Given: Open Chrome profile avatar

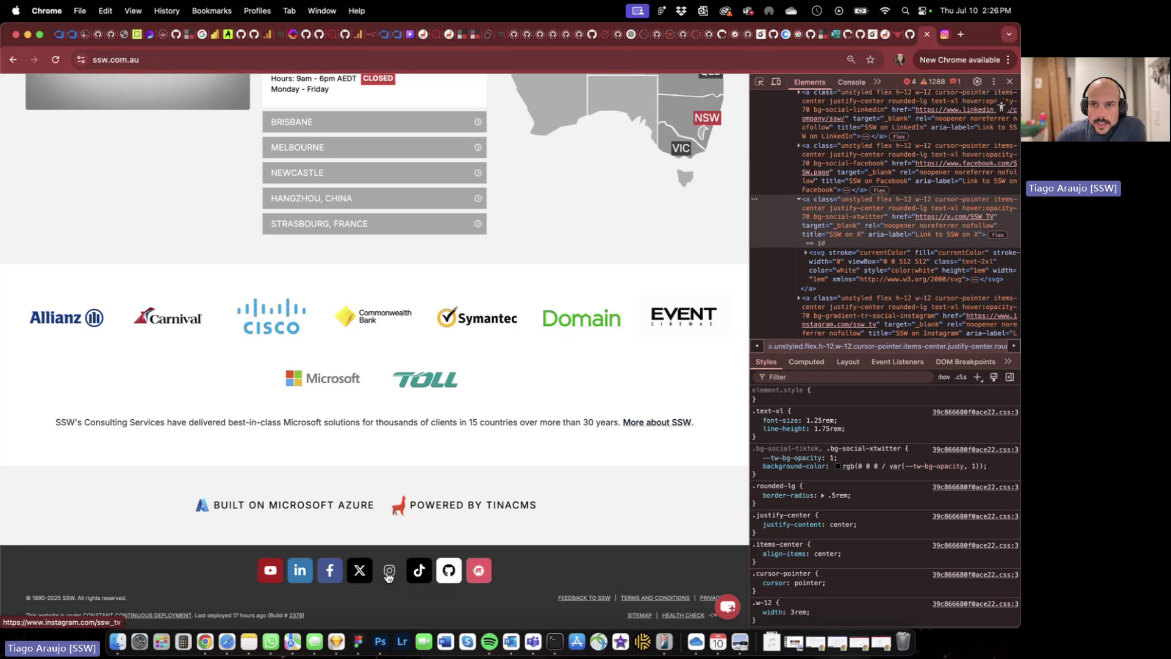Looking at the screenshot, I should 899,60.
